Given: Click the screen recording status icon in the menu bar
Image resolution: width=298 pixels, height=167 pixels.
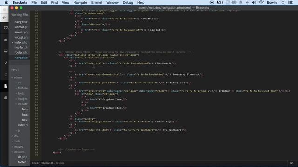Looking at the screenshot, I should point(212,2).
